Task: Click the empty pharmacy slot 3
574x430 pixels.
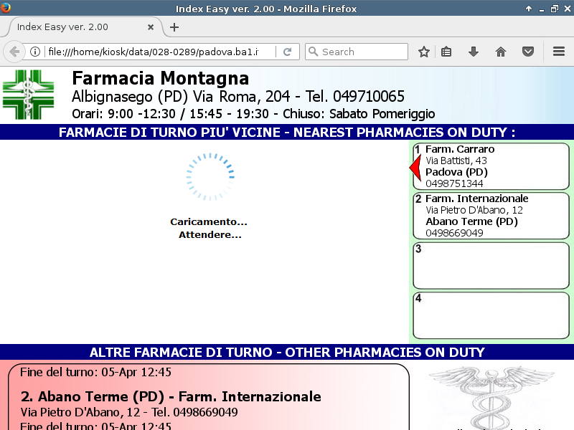Action: [x=491, y=265]
